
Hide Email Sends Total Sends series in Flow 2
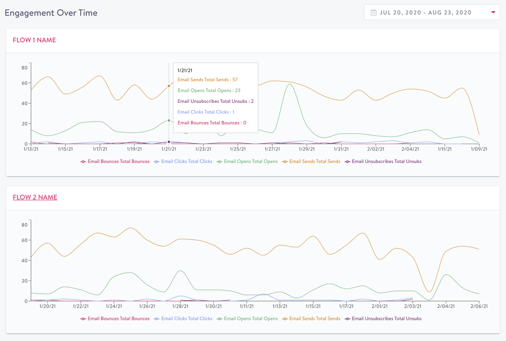311,318
